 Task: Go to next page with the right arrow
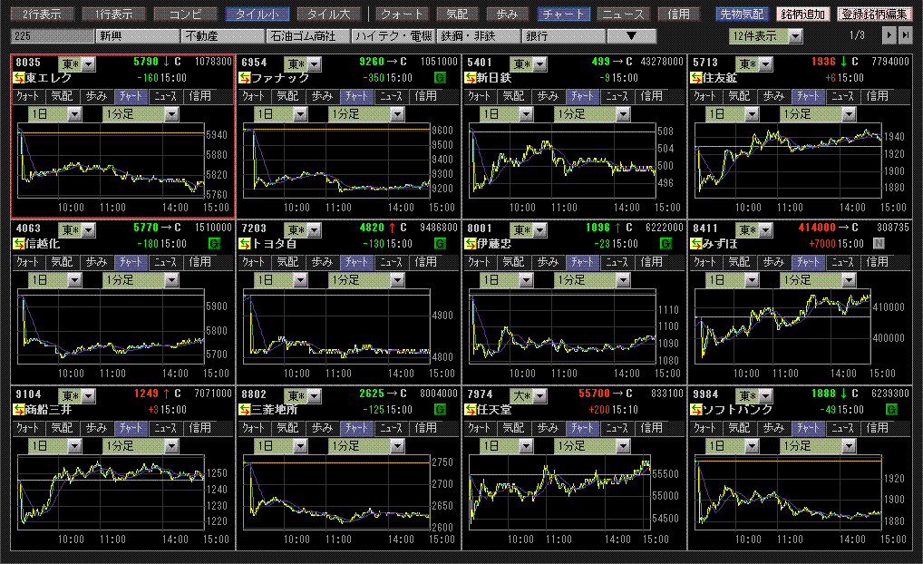[889, 36]
